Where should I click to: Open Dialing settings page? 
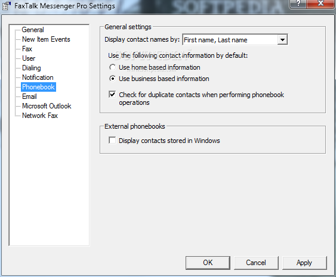pyautogui.click(x=32, y=68)
